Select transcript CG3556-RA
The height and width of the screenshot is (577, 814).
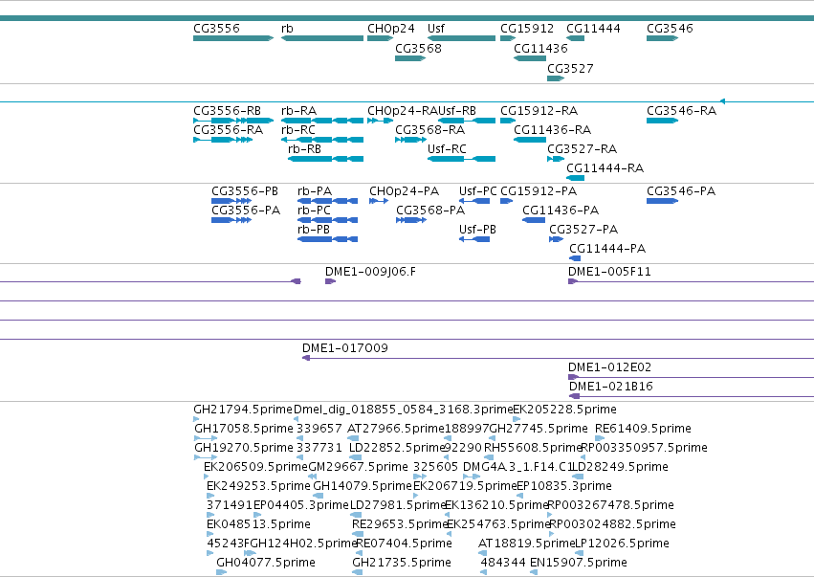[x=223, y=140]
